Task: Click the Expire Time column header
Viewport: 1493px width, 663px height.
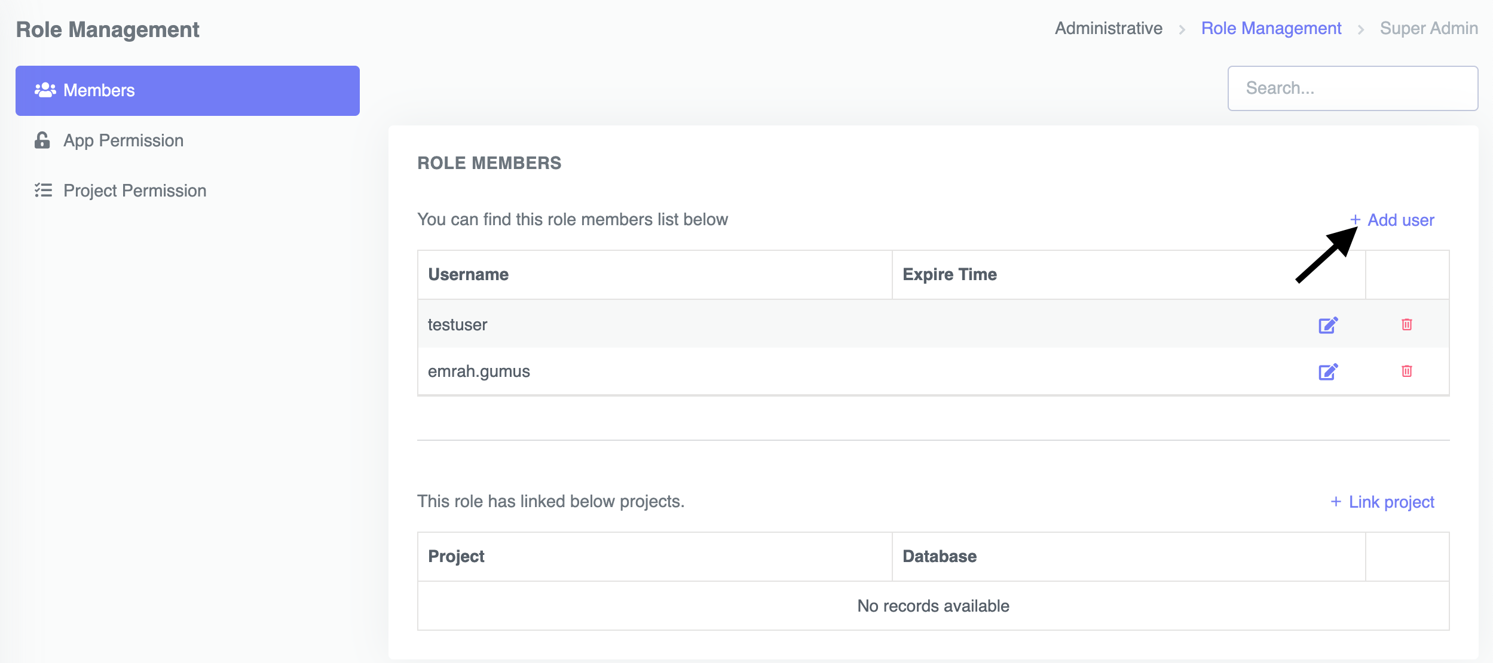Action: 949,274
